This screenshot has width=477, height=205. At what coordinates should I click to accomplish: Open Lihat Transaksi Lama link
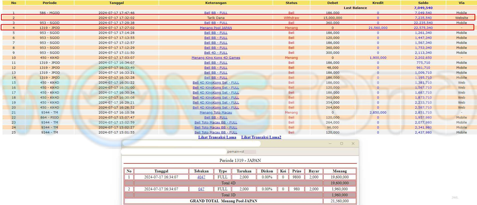pyautogui.click(x=217, y=137)
